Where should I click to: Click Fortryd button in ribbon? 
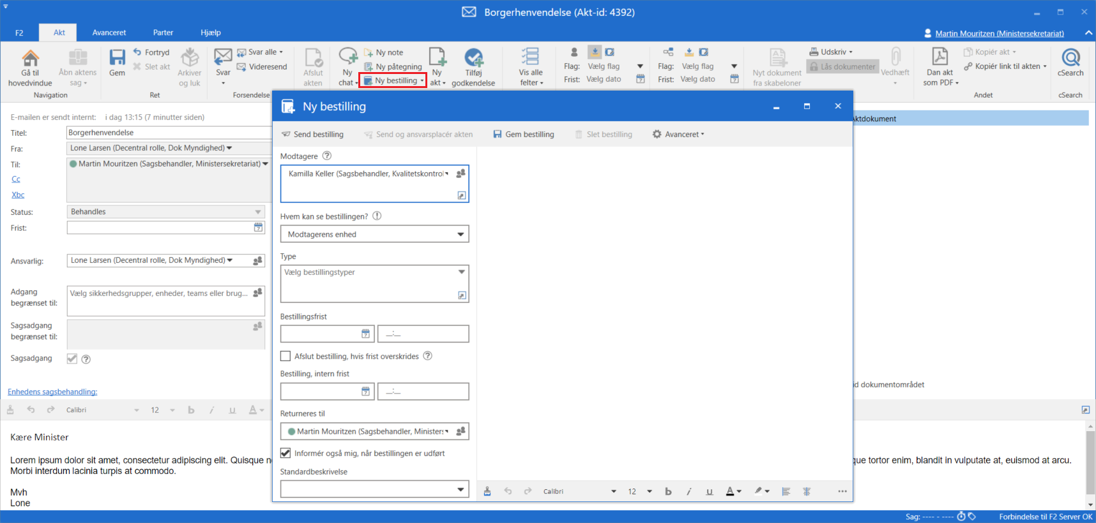click(151, 52)
